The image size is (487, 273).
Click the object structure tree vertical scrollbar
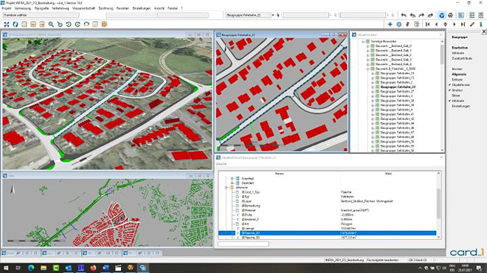pos(442,94)
